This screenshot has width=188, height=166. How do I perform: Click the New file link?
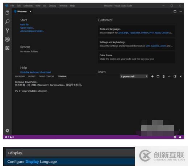24,25
